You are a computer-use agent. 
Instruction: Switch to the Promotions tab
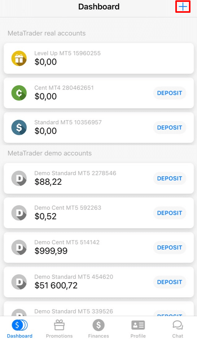point(59,329)
